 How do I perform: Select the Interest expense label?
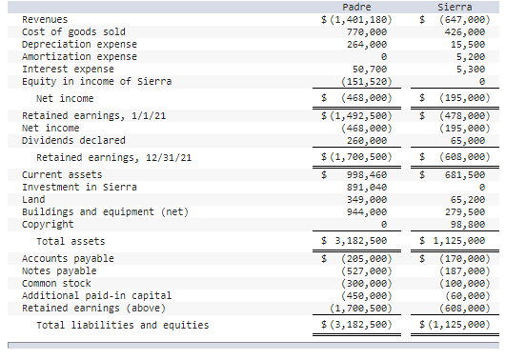pyautogui.click(x=68, y=70)
